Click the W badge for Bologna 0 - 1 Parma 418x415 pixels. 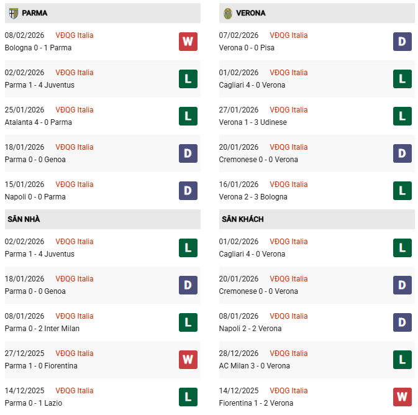(x=188, y=42)
